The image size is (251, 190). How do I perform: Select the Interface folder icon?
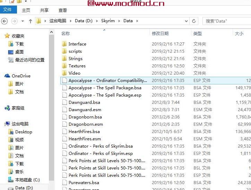pos(64,44)
